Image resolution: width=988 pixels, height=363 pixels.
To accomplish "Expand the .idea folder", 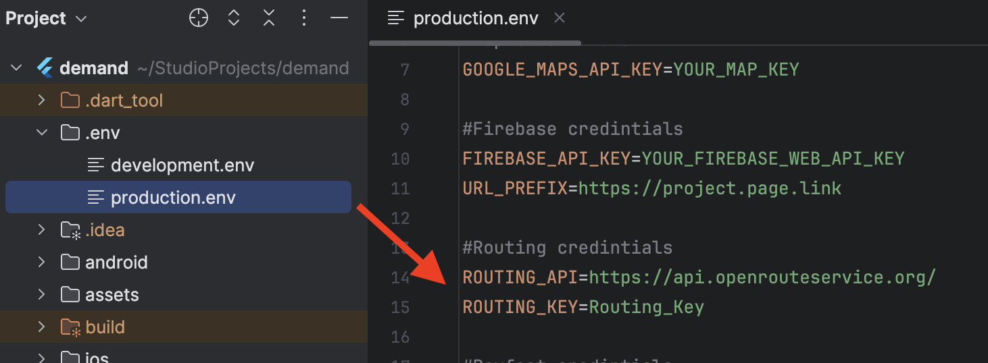I will click(41, 230).
